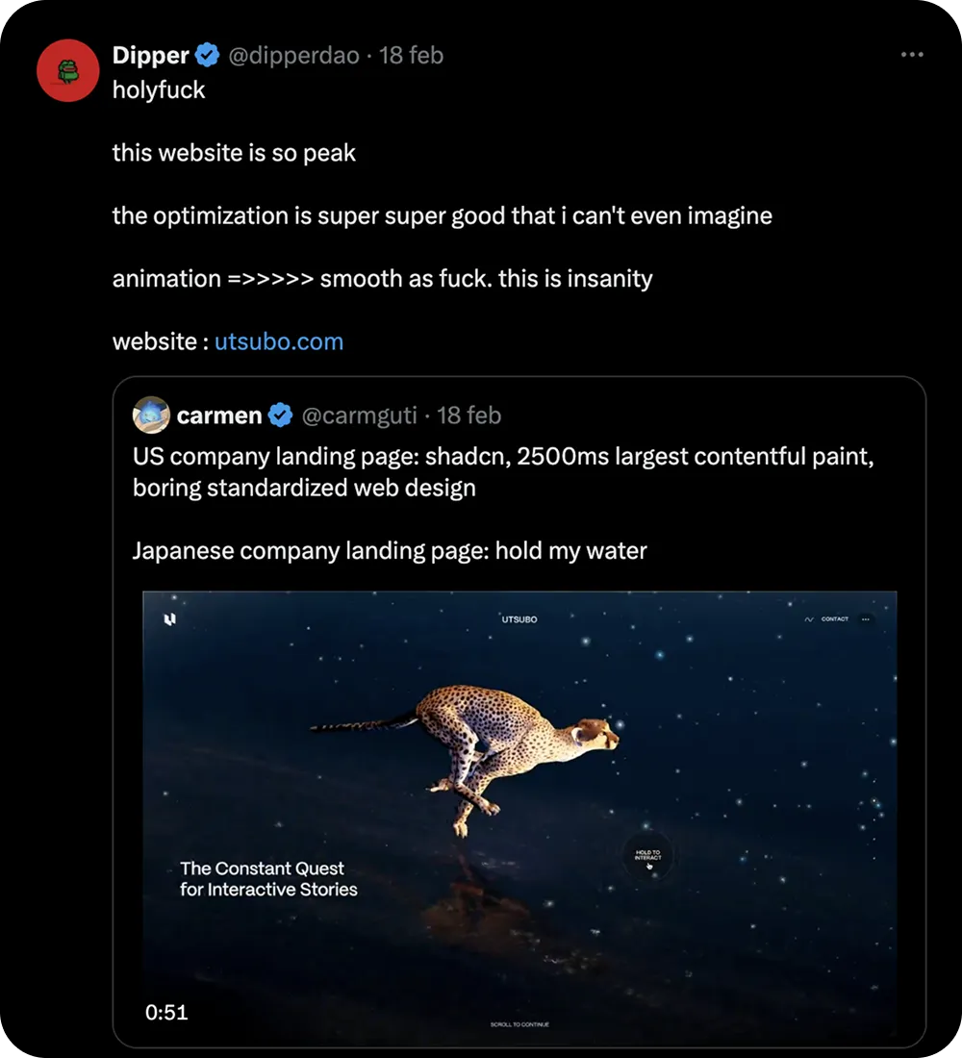Click the wave icon beside CONTACT
The width and height of the screenshot is (962, 1058).
click(x=809, y=619)
